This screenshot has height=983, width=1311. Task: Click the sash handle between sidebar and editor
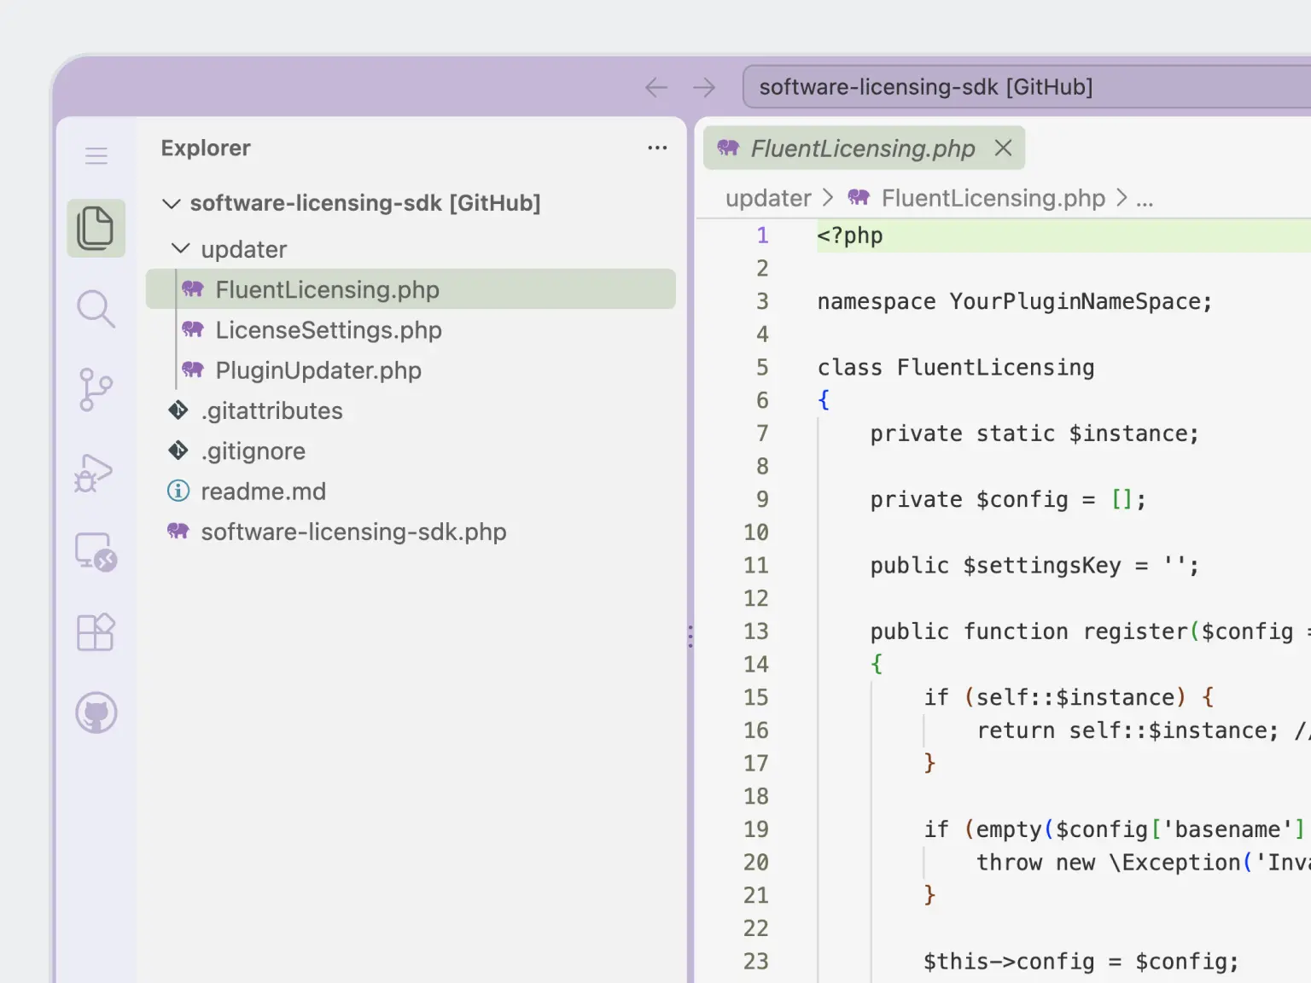tap(690, 636)
